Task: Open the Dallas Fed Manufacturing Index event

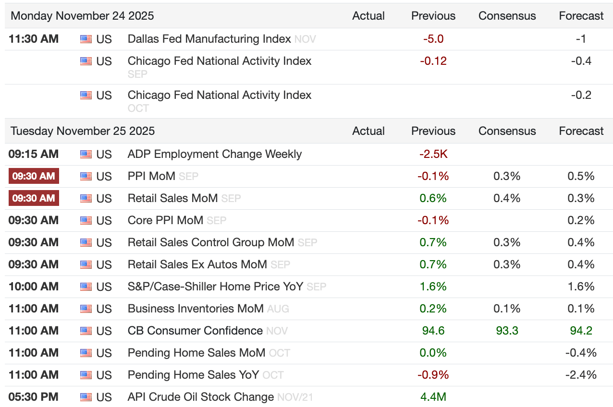Action: [x=209, y=39]
